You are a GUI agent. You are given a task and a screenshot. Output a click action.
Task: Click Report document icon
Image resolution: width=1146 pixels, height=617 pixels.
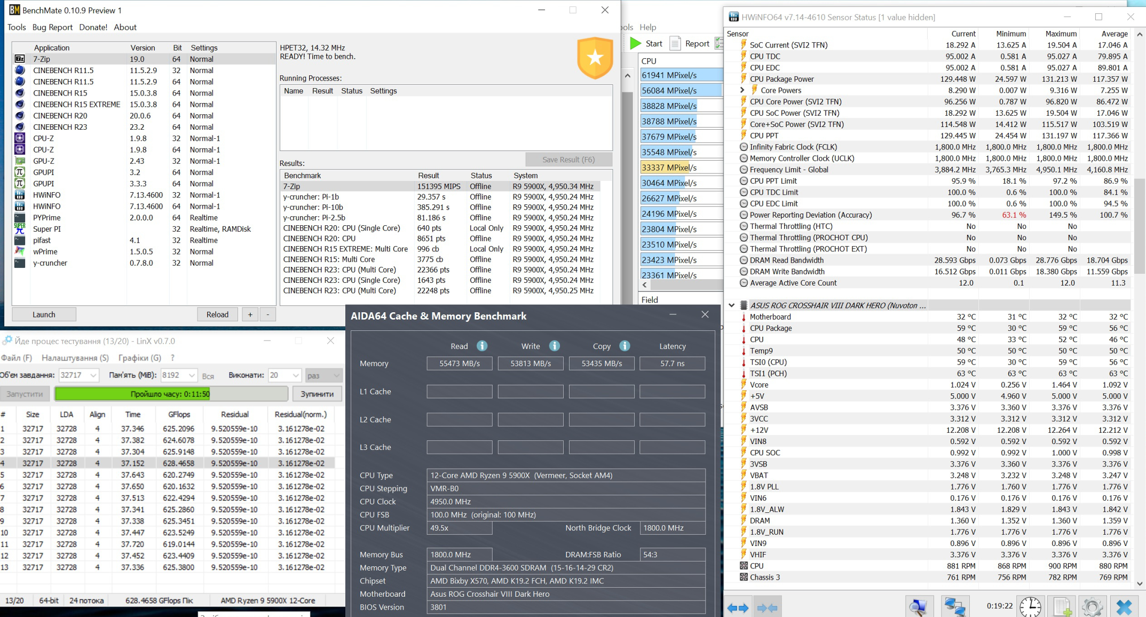tap(675, 43)
